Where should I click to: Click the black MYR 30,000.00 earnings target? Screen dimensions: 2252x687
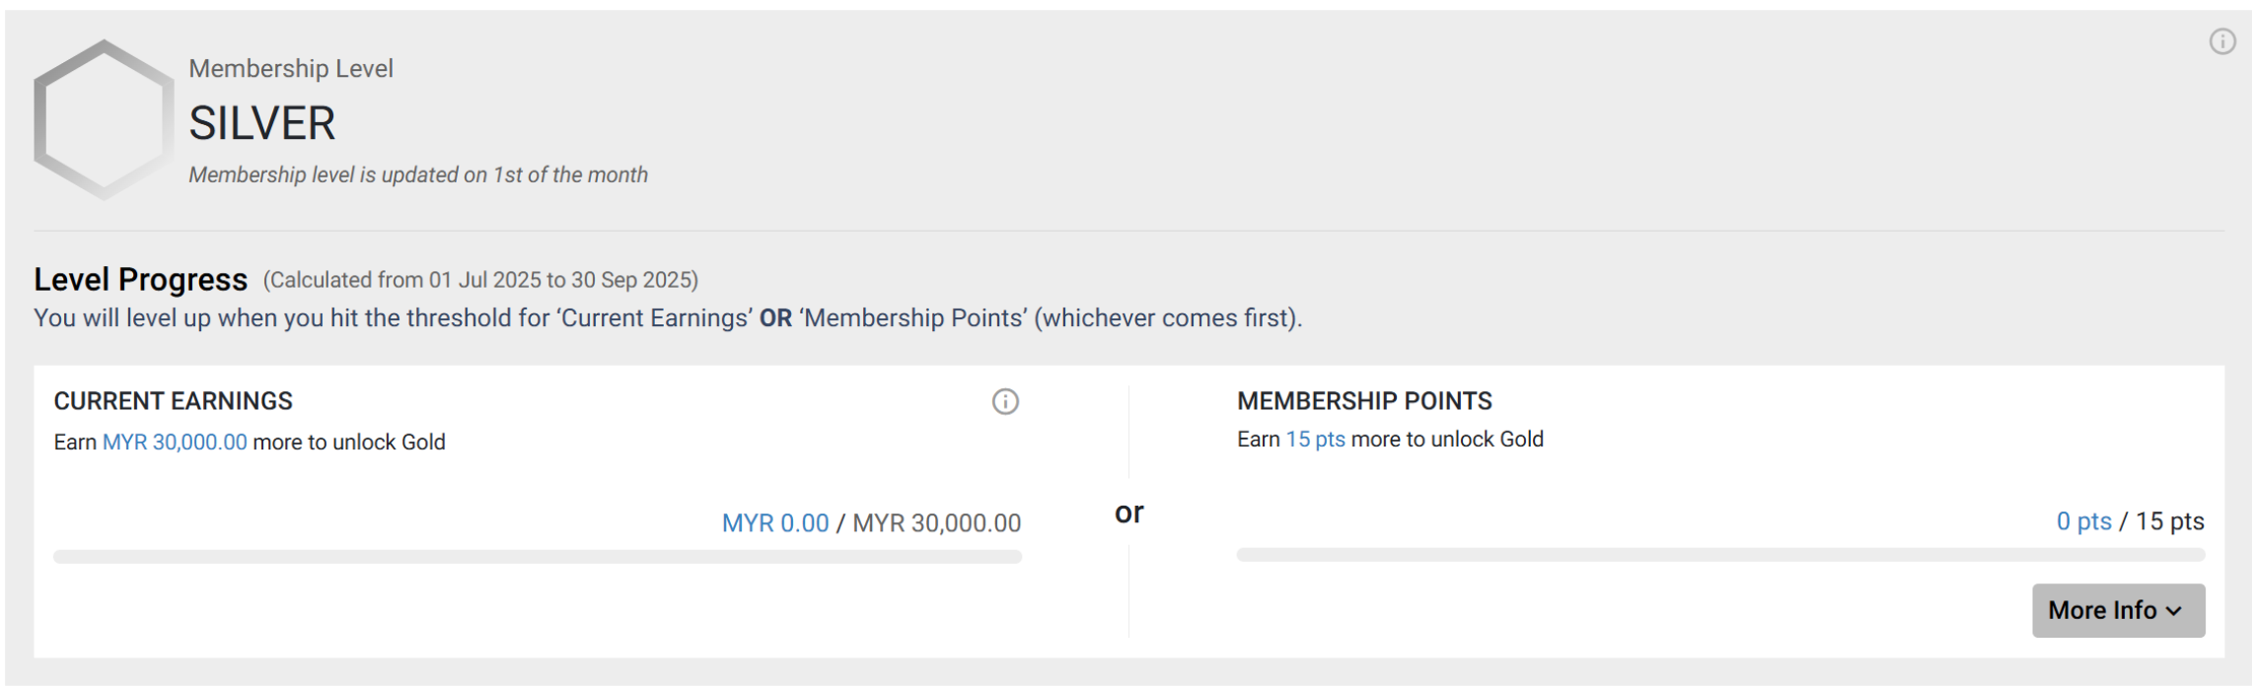coord(936,523)
